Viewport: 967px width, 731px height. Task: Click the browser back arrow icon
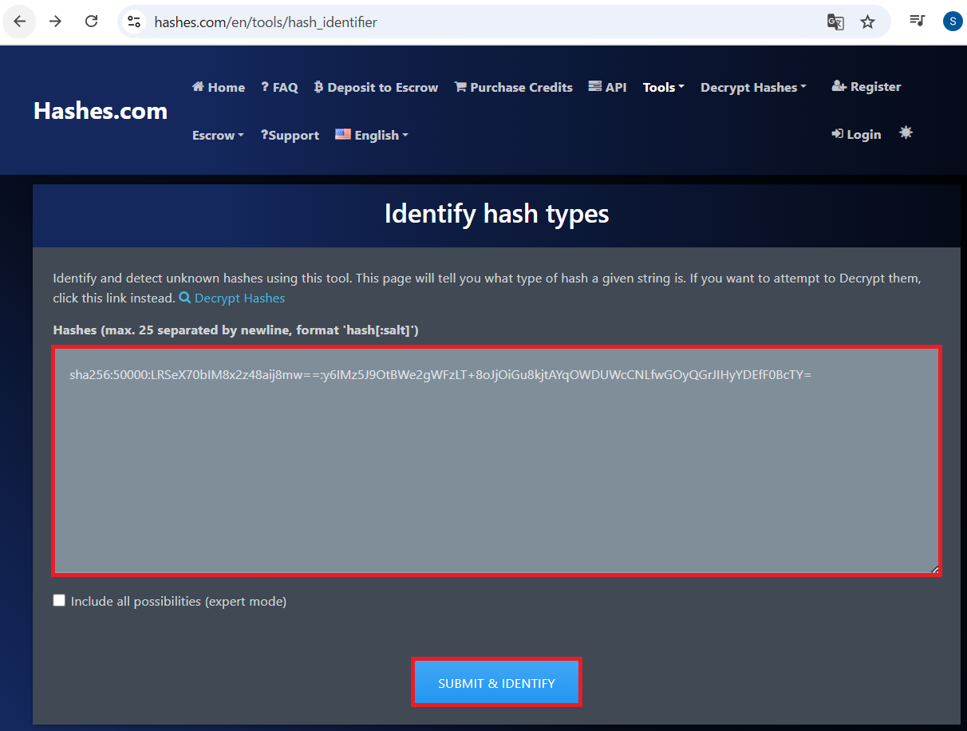tap(20, 22)
